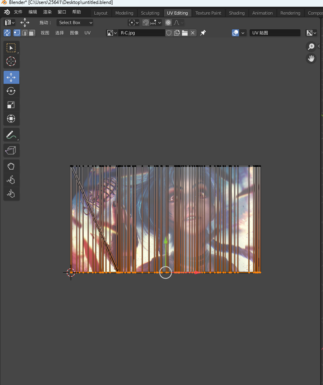The image size is (323, 385).
Task: Switch to Texture Paint workspace tab
Action: (x=208, y=13)
